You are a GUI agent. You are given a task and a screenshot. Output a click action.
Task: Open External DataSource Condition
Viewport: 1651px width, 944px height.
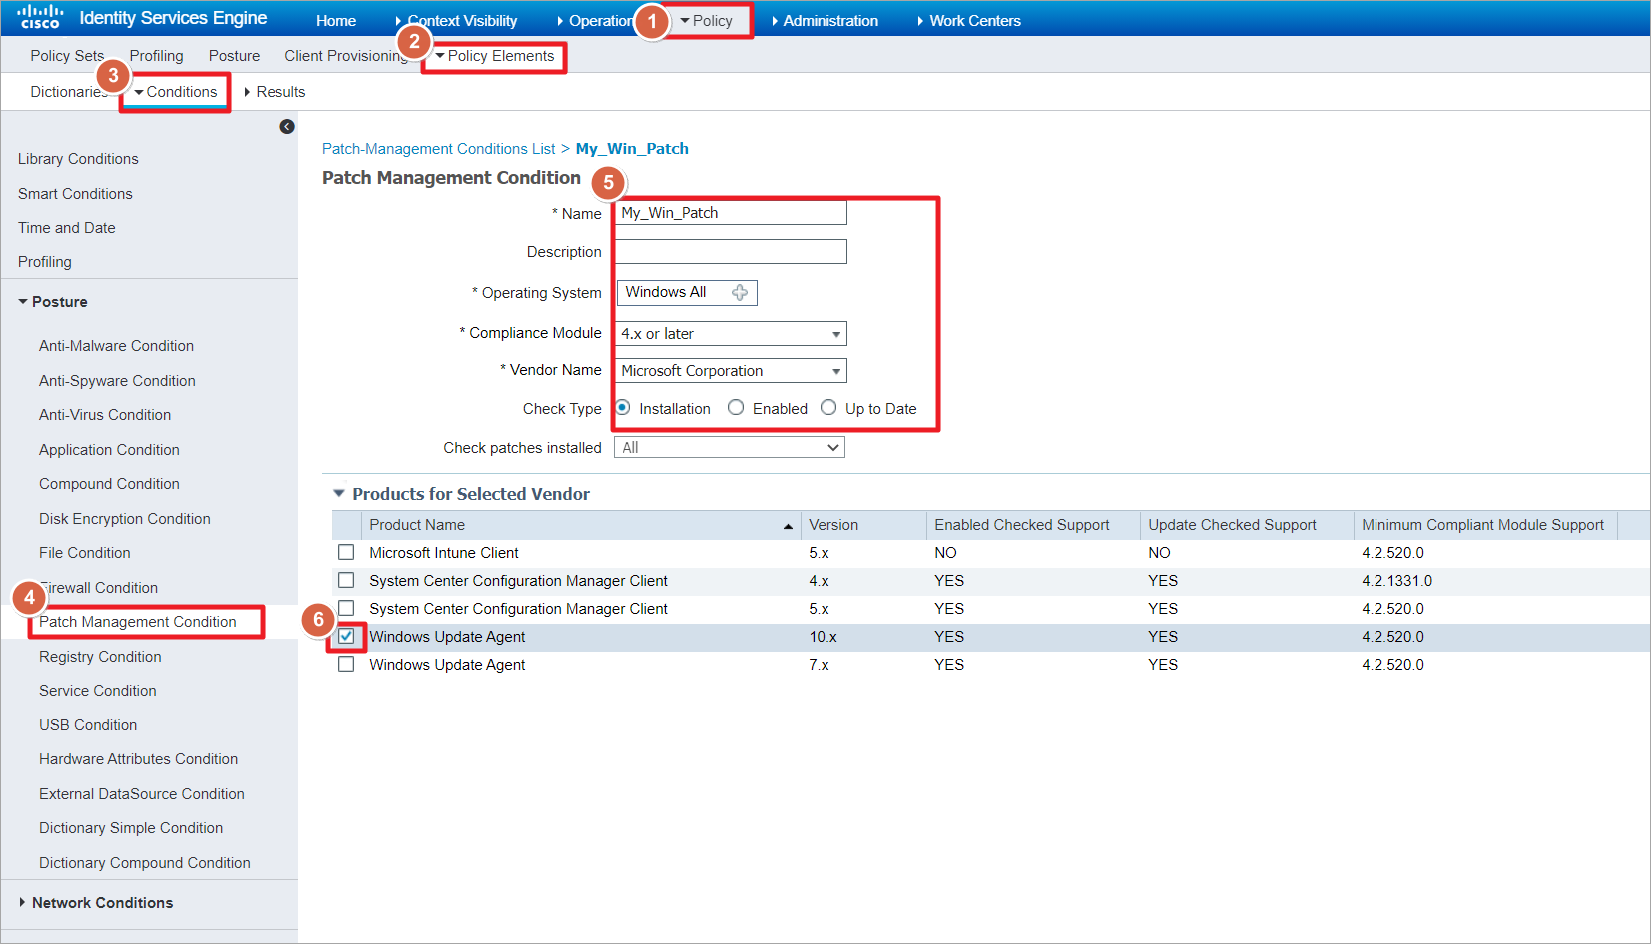(142, 794)
